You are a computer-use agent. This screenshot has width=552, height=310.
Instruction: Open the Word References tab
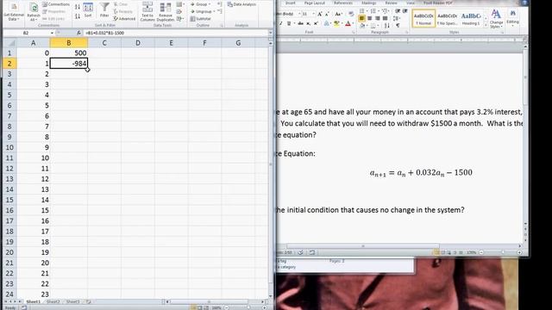pyautogui.click(x=343, y=3)
